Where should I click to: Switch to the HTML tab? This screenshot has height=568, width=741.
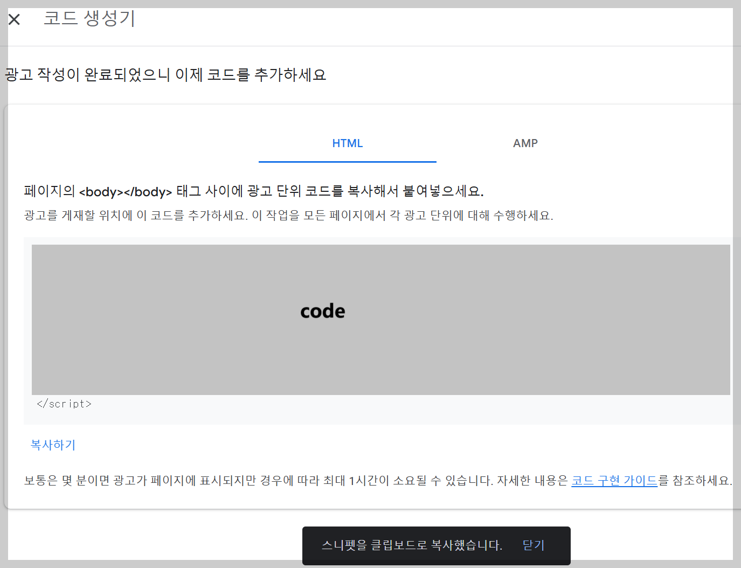click(348, 143)
